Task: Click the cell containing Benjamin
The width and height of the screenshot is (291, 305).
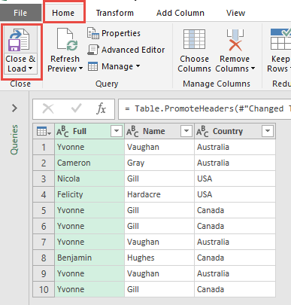Action: 89,258
